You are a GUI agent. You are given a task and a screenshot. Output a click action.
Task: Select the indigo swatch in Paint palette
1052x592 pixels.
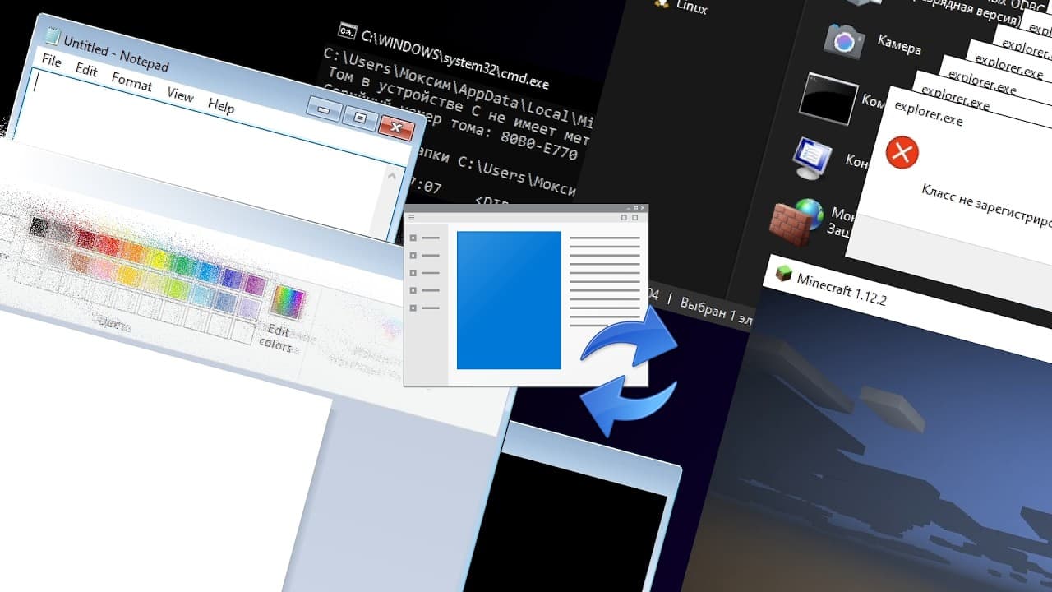231,278
